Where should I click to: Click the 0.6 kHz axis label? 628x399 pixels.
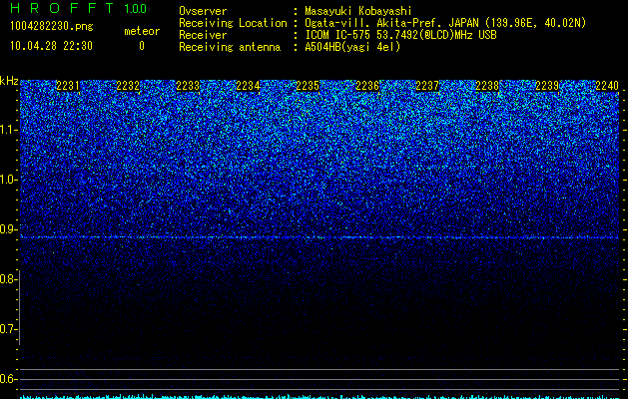point(9,379)
